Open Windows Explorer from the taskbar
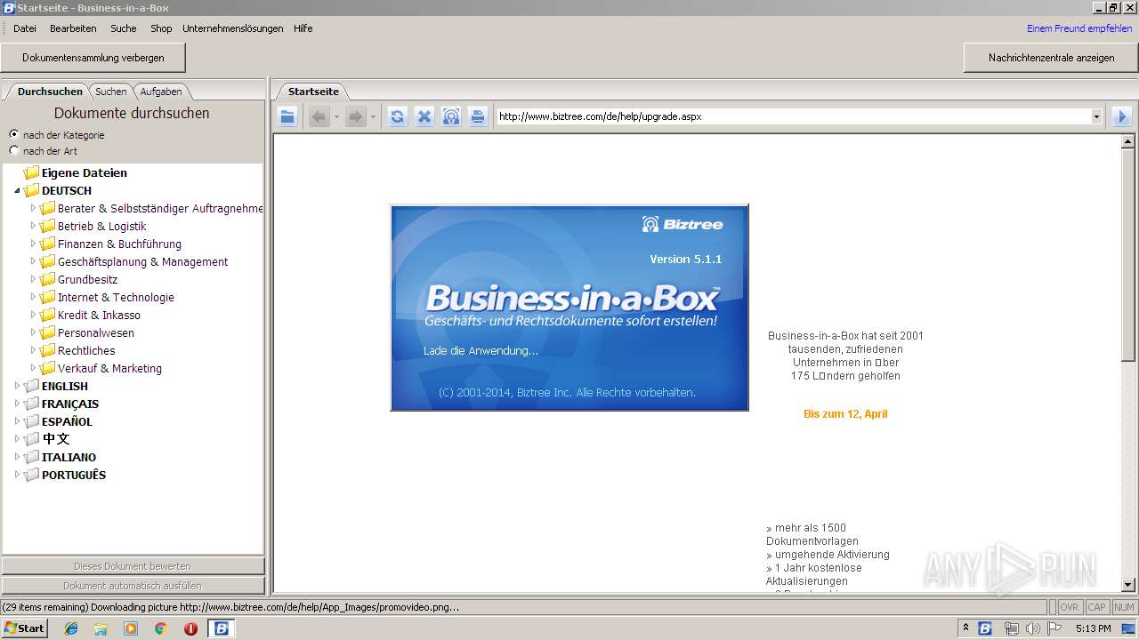Image resolution: width=1139 pixels, height=640 pixels. pyautogui.click(x=101, y=628)
